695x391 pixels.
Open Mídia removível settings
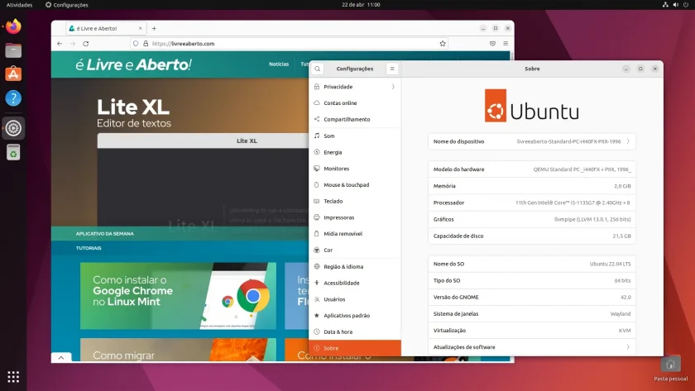(355, 233)
